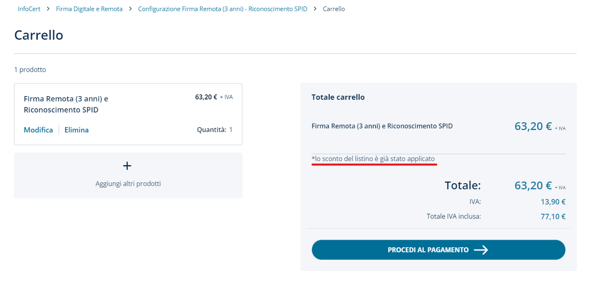Click the chevron right after InfoCert breadcrumb

coord(48,9)
